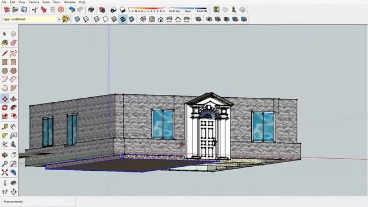The image size is (368, 207).
Task: Pick the Dimension tool
Action: click(x=13, y=126)
